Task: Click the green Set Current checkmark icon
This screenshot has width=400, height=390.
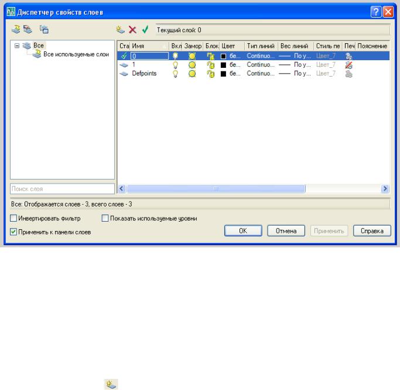Action: pyautogui.click(x=145, y=30)
